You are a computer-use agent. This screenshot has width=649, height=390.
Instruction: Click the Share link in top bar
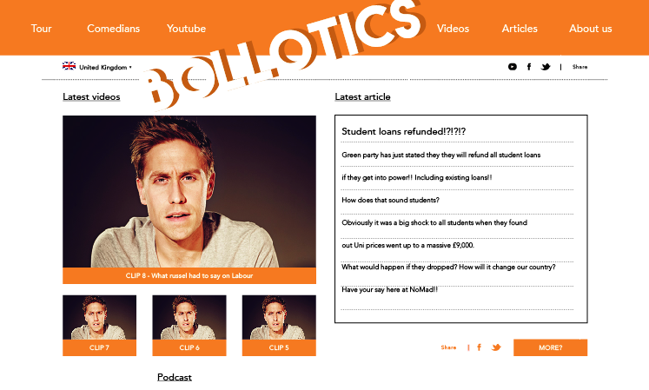point(579,67)
